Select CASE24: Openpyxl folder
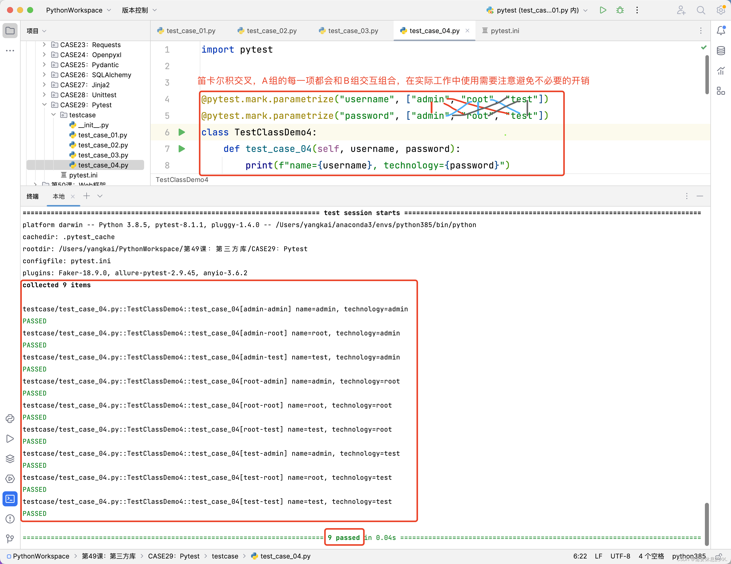 90,55
